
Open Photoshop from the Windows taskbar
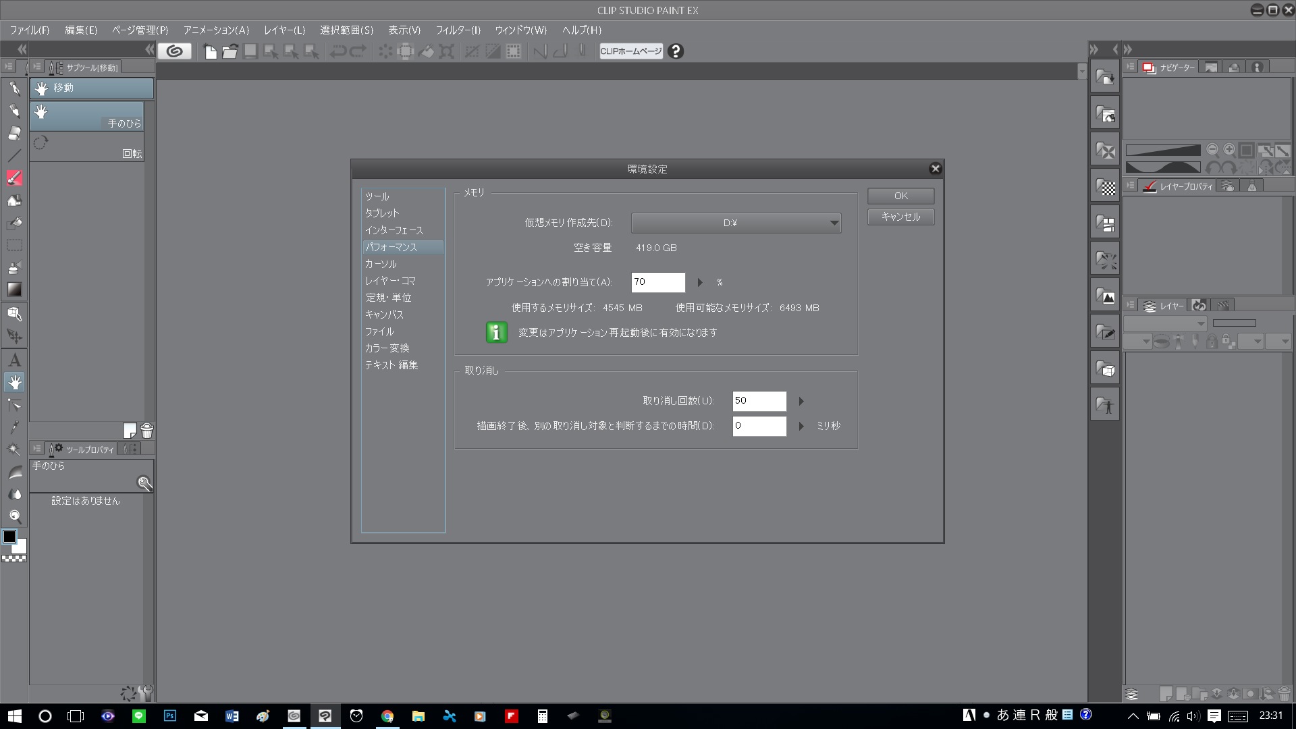(170, 715)
